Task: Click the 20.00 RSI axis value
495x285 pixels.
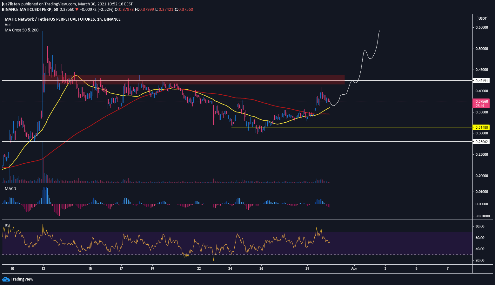Action: point(480,260)
